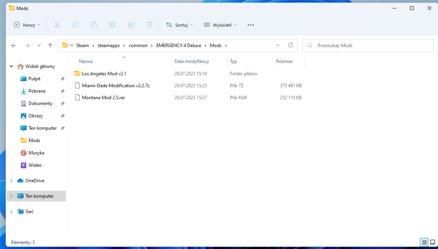Refresh the current folder view
Image resolution: width=438 pixels, height=249 pixels.
tap(290, 45)
